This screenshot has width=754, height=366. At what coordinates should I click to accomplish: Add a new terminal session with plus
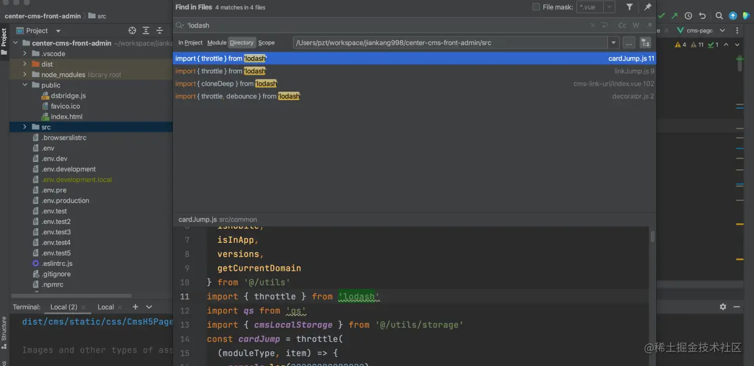point(136,307)
